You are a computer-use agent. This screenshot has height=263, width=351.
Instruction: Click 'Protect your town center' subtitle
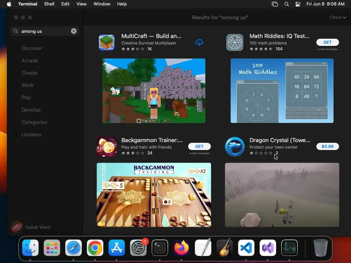pyautogui.click(x=273, y=147)
